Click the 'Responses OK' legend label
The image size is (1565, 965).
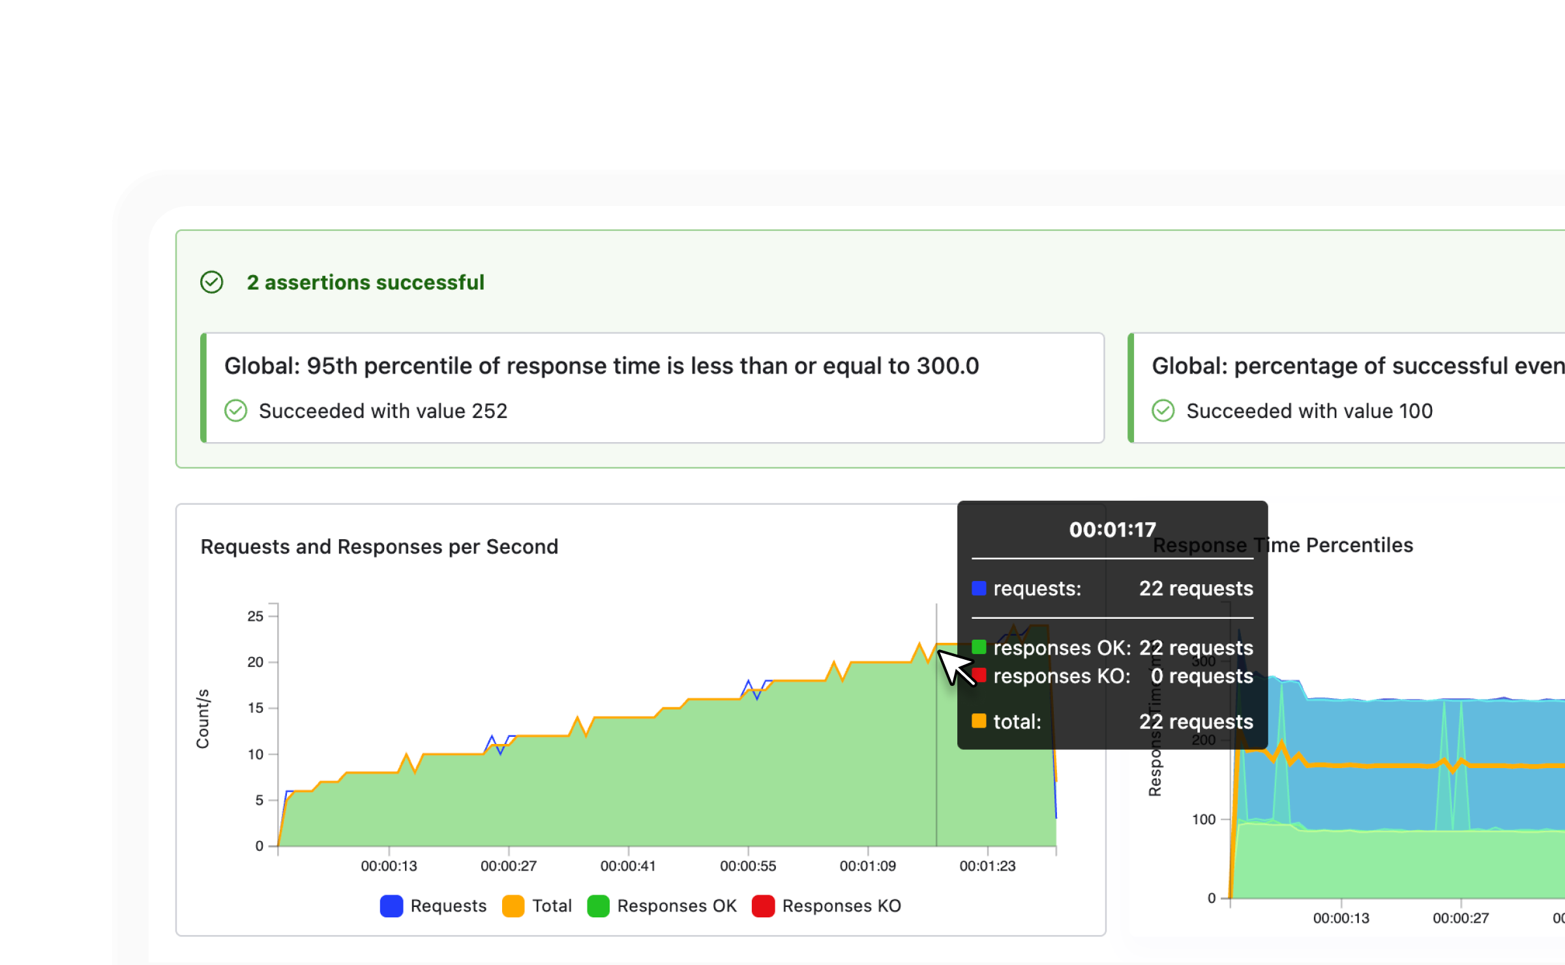point(677,906)
